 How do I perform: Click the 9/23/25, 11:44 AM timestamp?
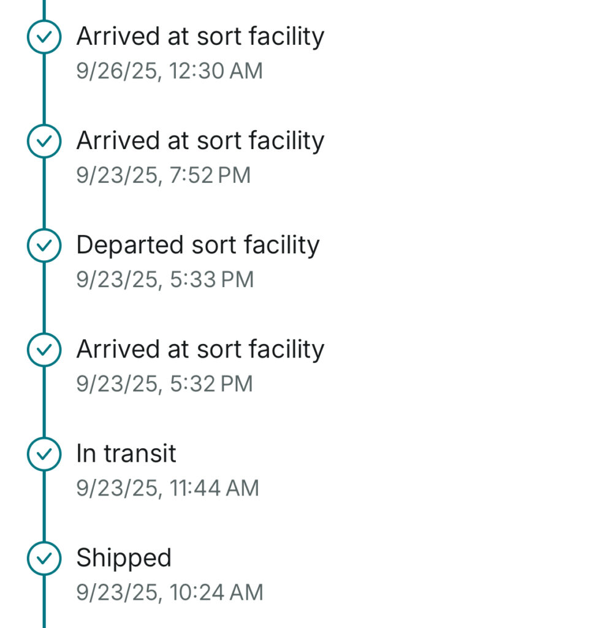[167, 488]
